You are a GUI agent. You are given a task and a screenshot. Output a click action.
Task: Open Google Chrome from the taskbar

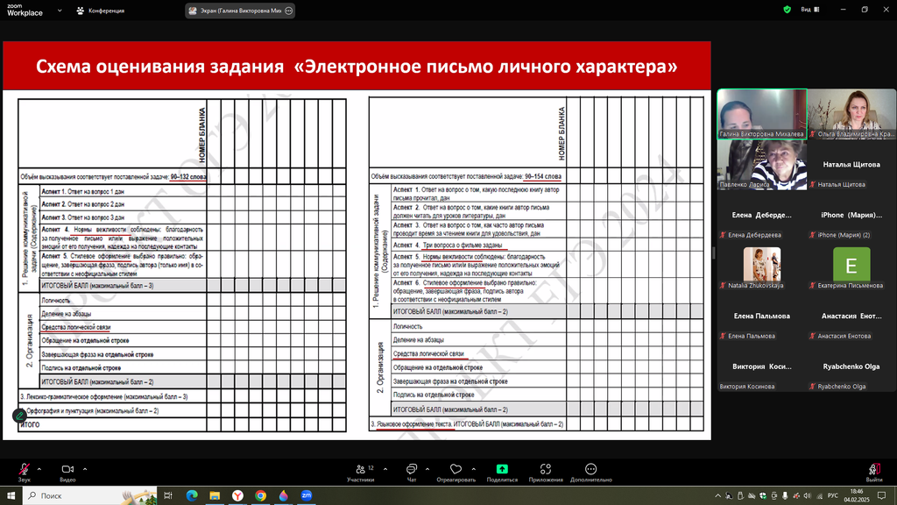point(260,495)
